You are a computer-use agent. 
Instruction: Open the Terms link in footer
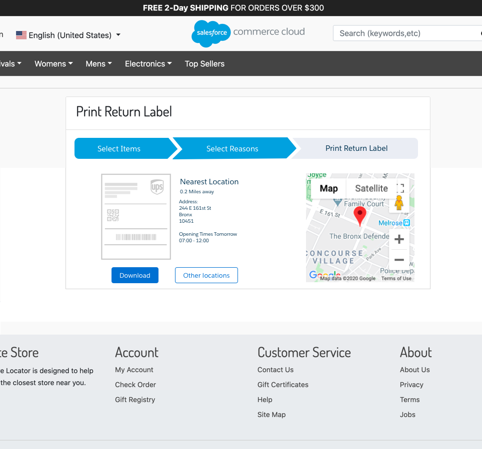tap(410, 400)
